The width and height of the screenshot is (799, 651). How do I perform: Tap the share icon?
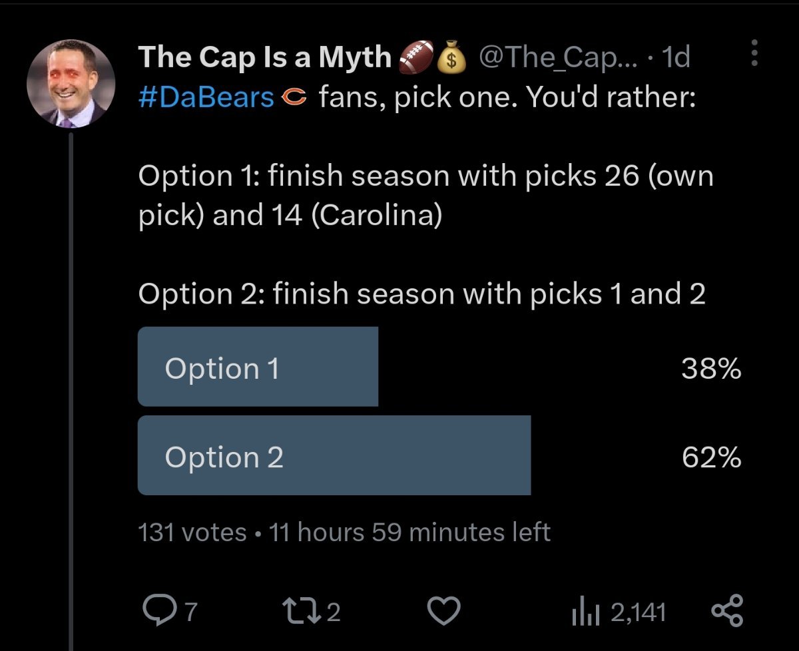(726, 610)
